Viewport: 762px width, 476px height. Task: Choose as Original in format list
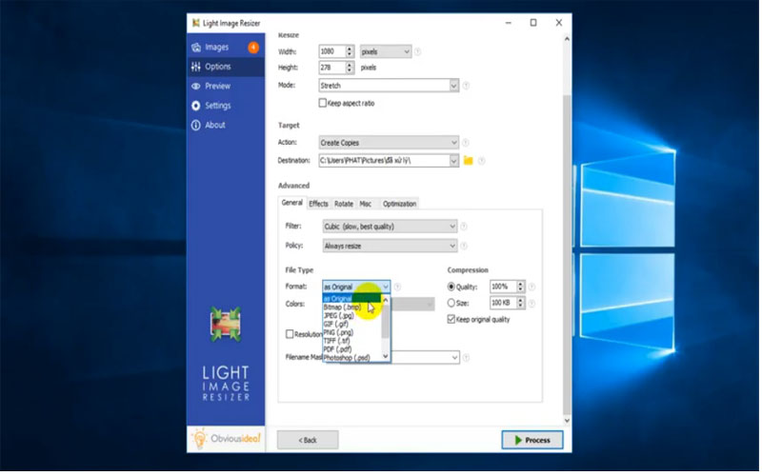[x=352, y=298]
